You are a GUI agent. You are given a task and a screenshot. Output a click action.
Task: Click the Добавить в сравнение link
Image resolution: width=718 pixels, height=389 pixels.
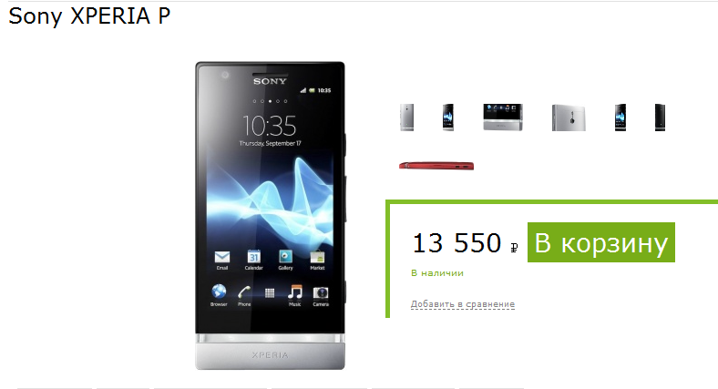click(x=463, y=304)
